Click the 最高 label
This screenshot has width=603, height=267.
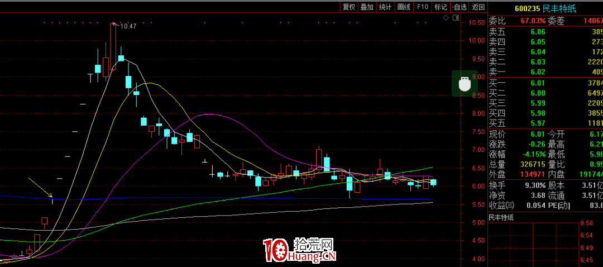coord(556,145)
